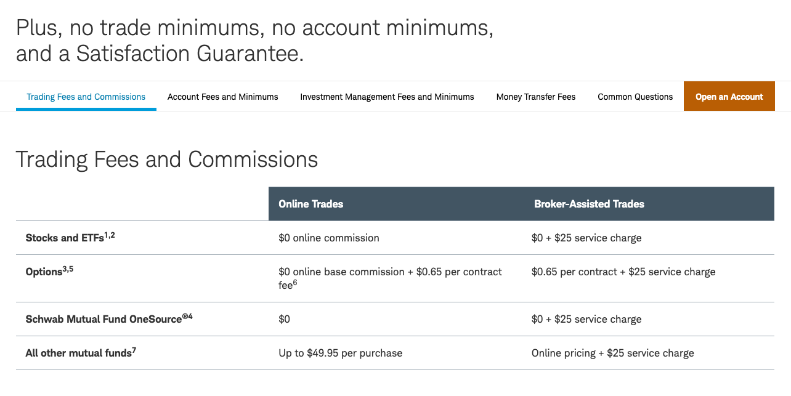Open Investment Management Fees and Minimums tab

[387, 97]
